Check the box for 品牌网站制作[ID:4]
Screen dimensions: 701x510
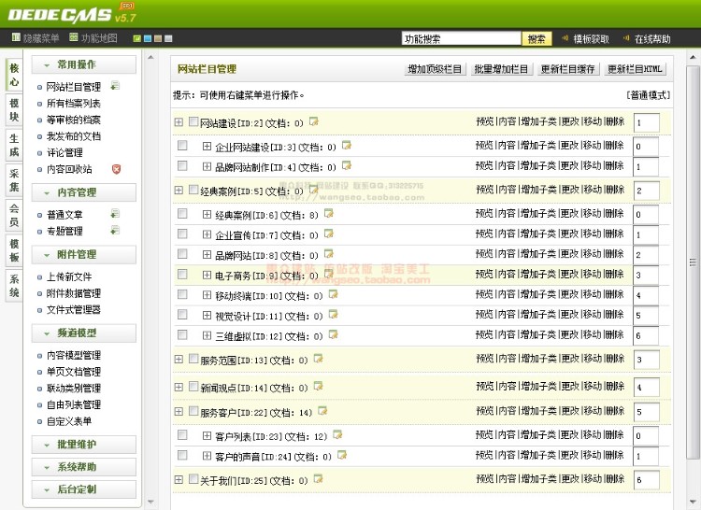click(x=182, y=165)
